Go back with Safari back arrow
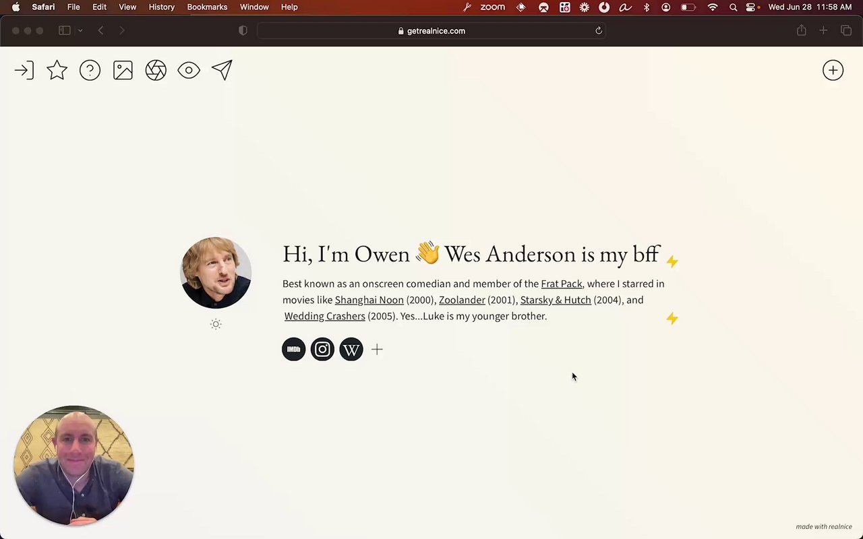The width and height of the screenshot is (863, 539). (100, 30)
